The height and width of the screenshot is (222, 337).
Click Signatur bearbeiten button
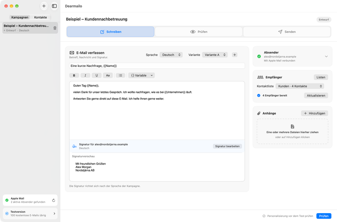(x=227, y=146)
